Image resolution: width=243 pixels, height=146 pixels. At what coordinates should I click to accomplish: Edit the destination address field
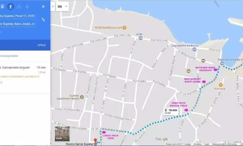click(18, 24)
